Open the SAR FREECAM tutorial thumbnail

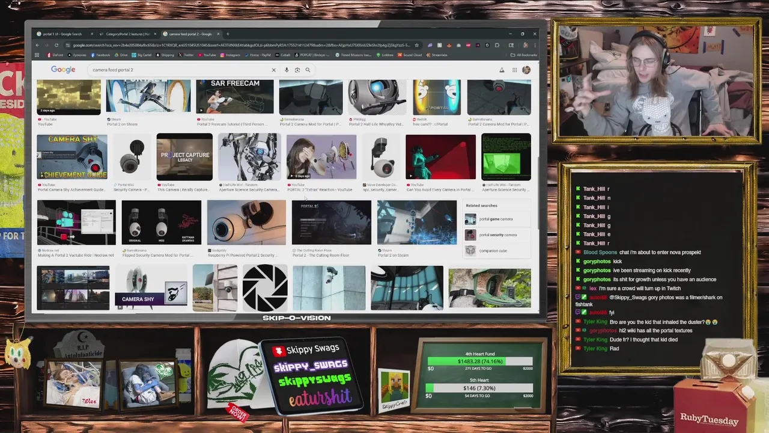[x=235, y=97]
